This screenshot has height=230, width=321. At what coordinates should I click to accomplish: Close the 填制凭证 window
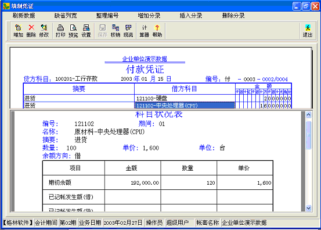click(315, 6)
